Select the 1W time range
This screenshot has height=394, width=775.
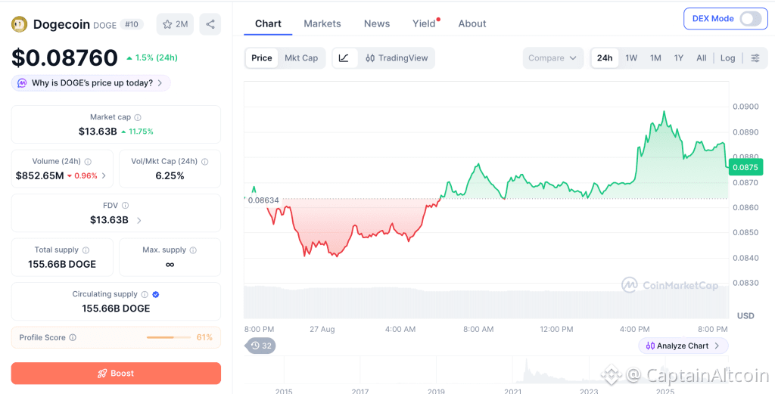[631, 57]
